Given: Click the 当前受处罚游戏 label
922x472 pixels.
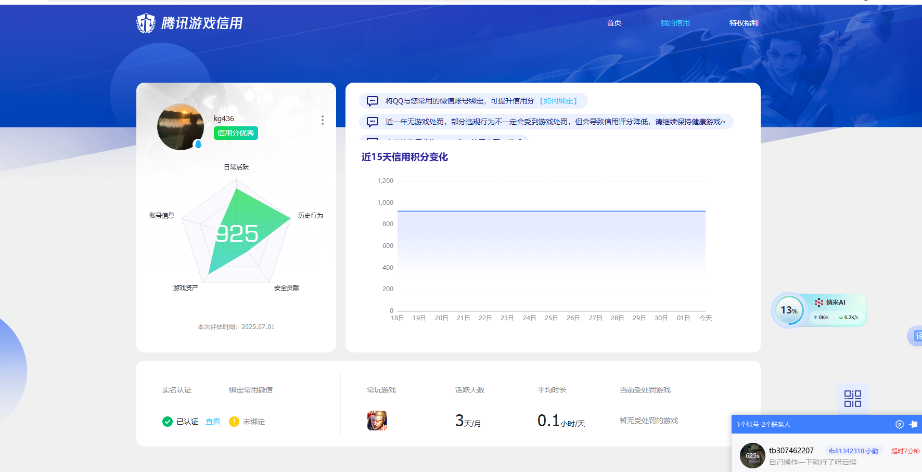Looking at the screenshot, I should (x=645, y=390).
